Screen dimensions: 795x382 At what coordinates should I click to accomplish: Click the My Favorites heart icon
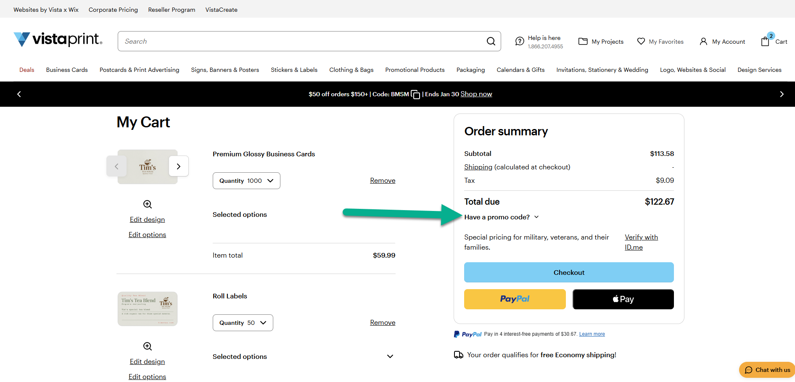tap(641, 41)
